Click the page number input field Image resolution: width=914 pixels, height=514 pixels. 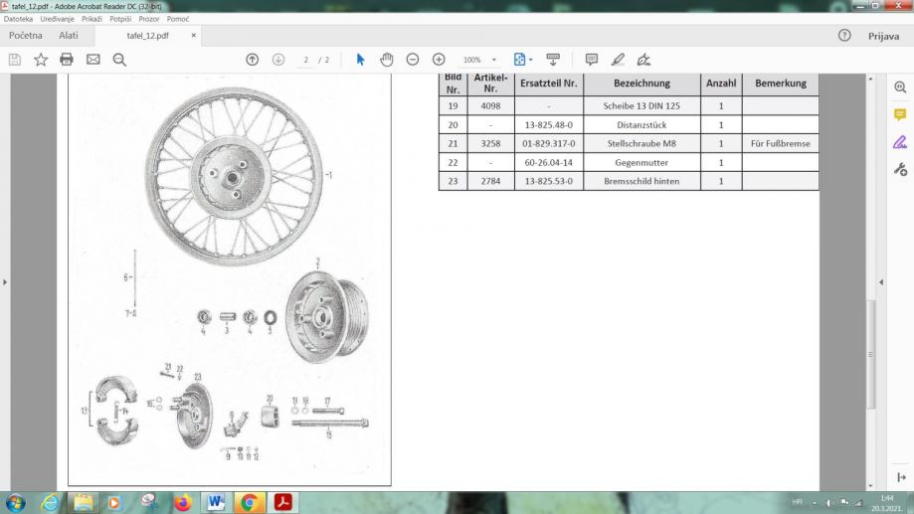[305, 60]
